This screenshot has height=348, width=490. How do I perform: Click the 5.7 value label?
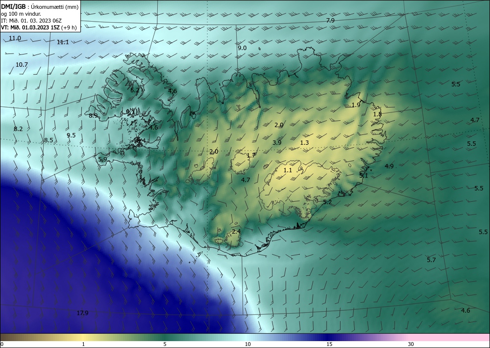[x=431, y=260]
